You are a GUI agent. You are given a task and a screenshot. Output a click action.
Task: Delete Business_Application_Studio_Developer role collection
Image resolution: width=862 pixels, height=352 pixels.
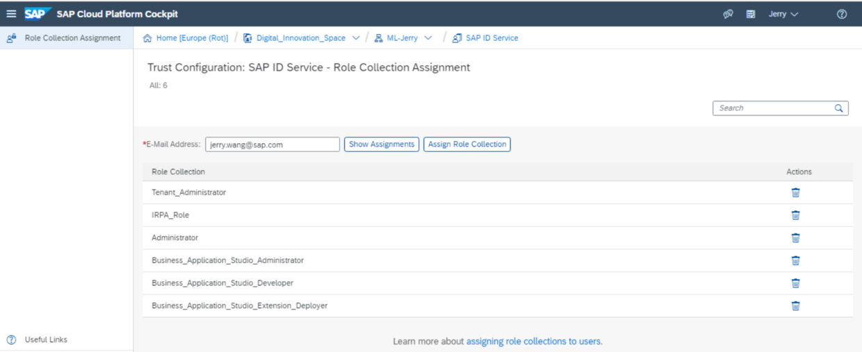796,283
